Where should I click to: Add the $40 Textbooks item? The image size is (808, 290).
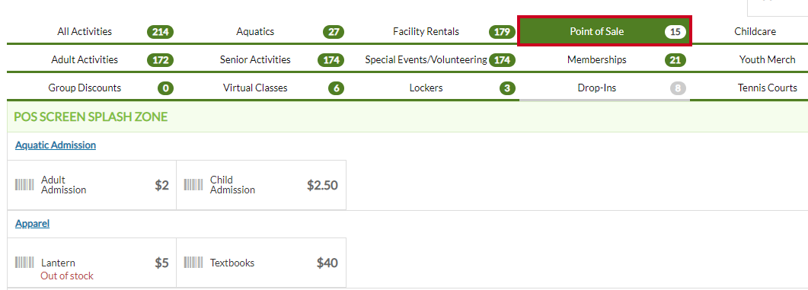coord(261,263)
